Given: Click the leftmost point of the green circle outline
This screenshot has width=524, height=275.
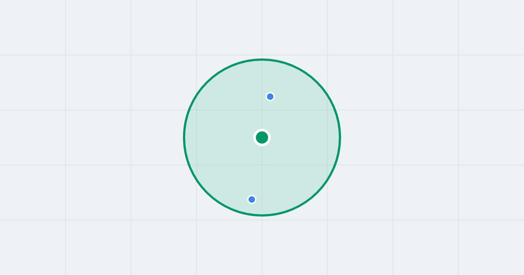Looking at the screenshot, I should tap(184, 137).
